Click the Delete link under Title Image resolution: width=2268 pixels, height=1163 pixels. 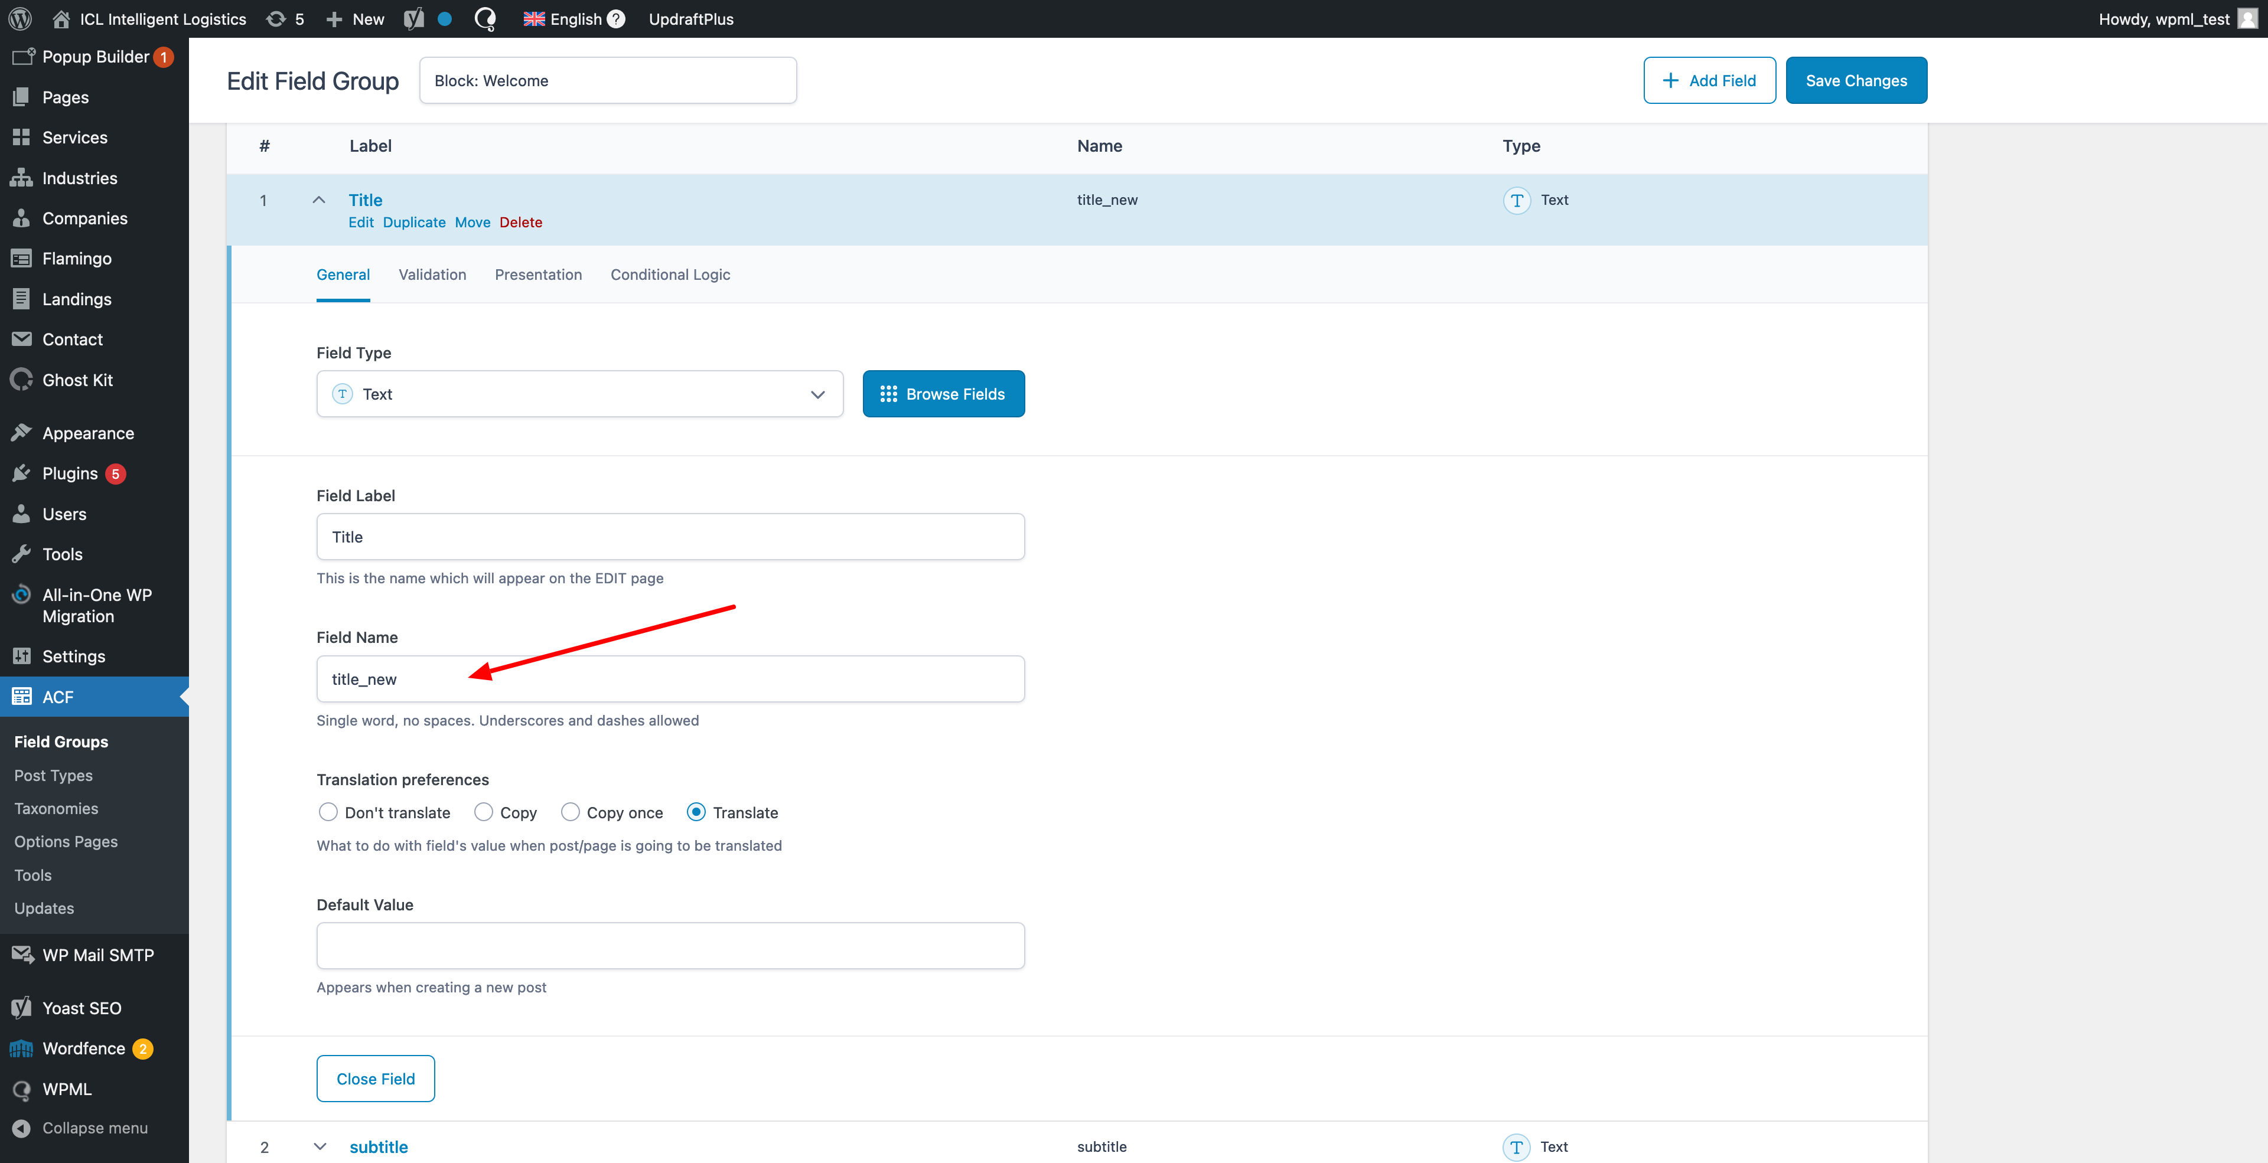(x=520, y=223)
